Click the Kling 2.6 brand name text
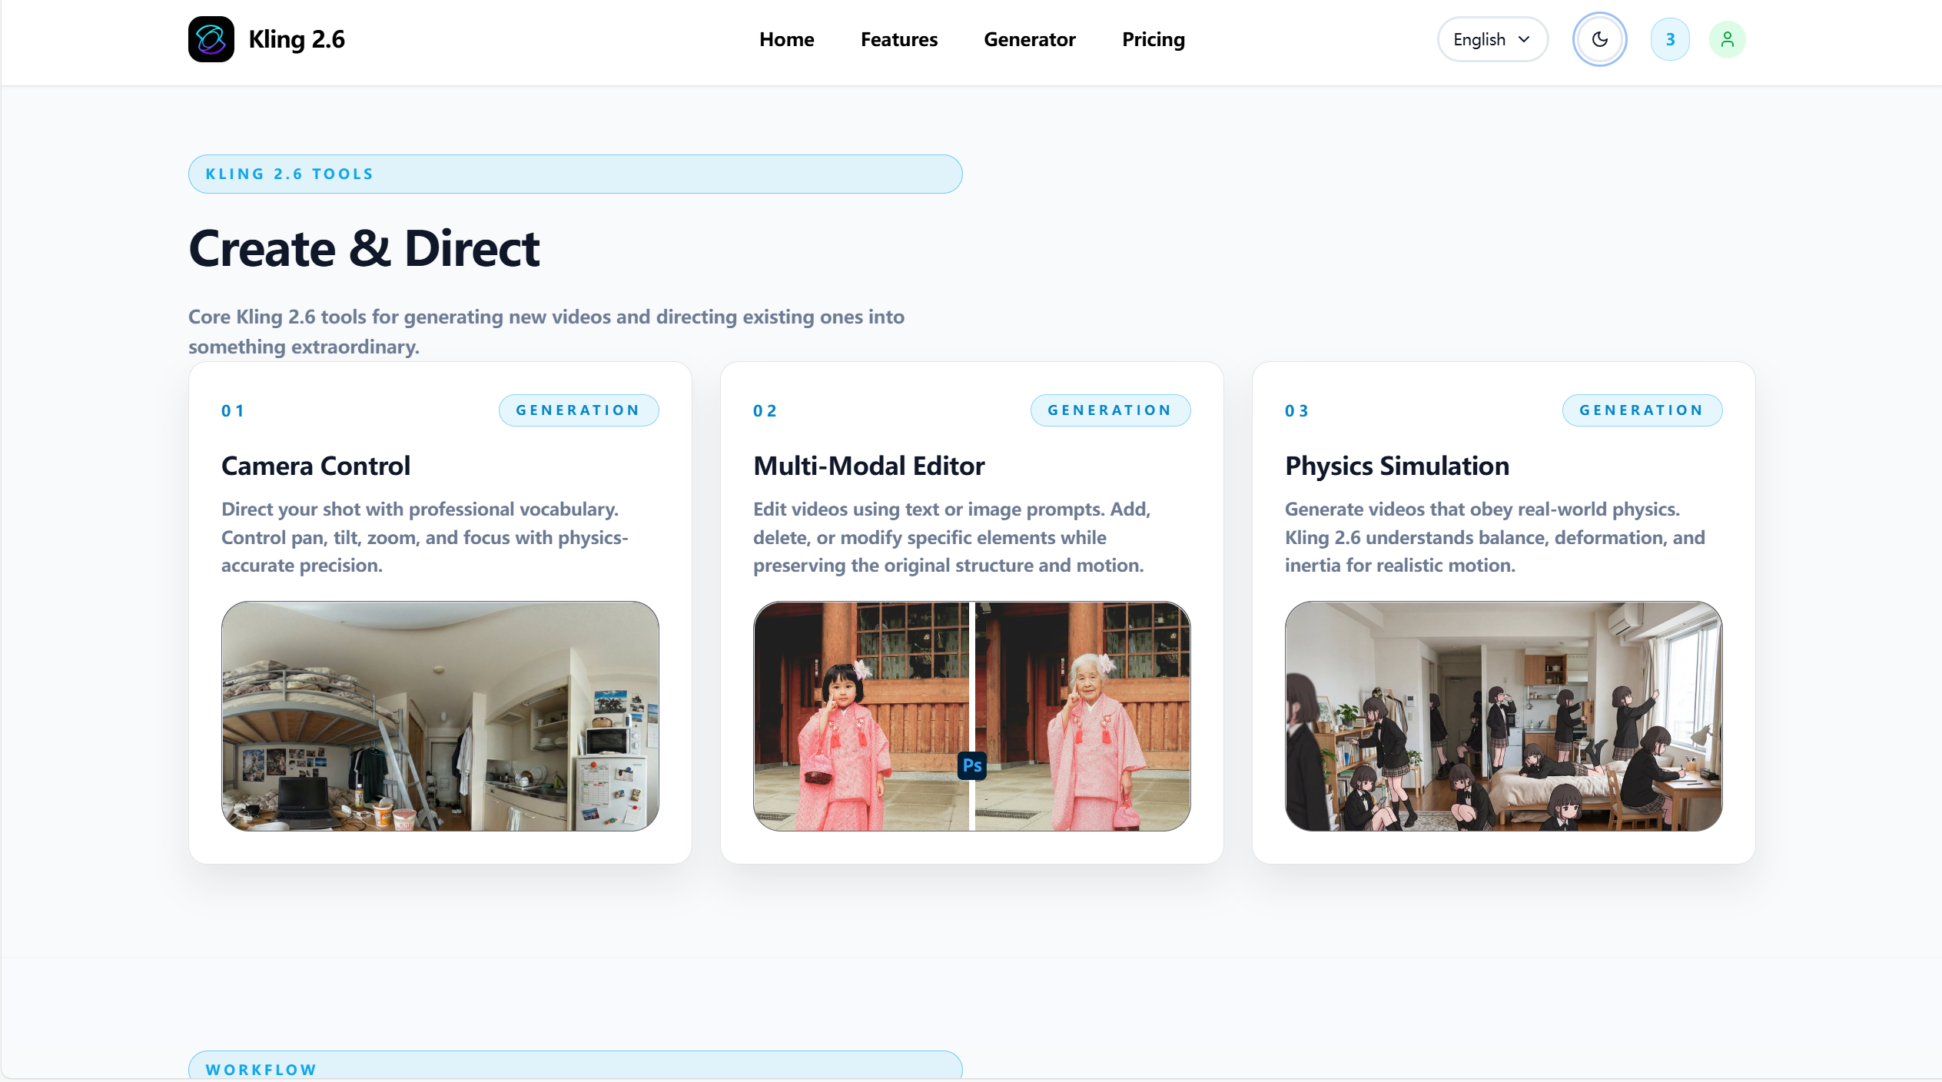Image resolution: width=1942 pixels, height=1082 pixels. tap(297, 39)
